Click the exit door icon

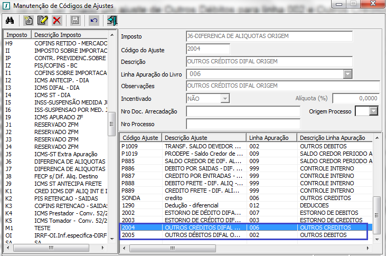(112, 21)
